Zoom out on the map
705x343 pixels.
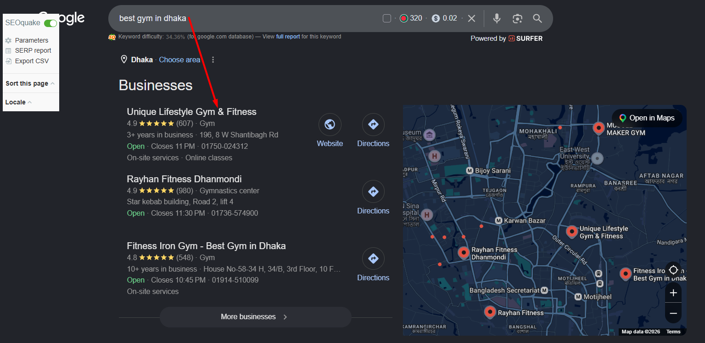(x=673, y=313)
